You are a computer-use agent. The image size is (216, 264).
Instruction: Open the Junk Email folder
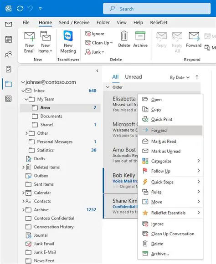click(60, 244)
